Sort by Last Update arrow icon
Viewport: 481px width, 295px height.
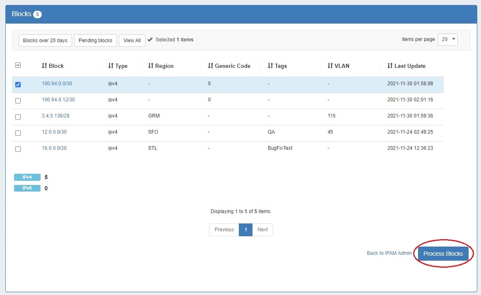[x=390, y=66]
